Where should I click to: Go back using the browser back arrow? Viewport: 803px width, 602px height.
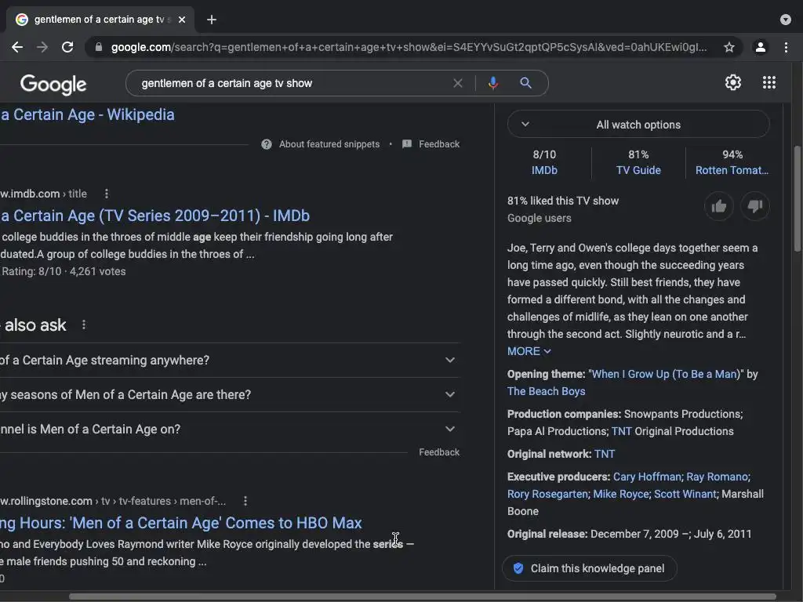pyautogui.click(x=17, y=47)
